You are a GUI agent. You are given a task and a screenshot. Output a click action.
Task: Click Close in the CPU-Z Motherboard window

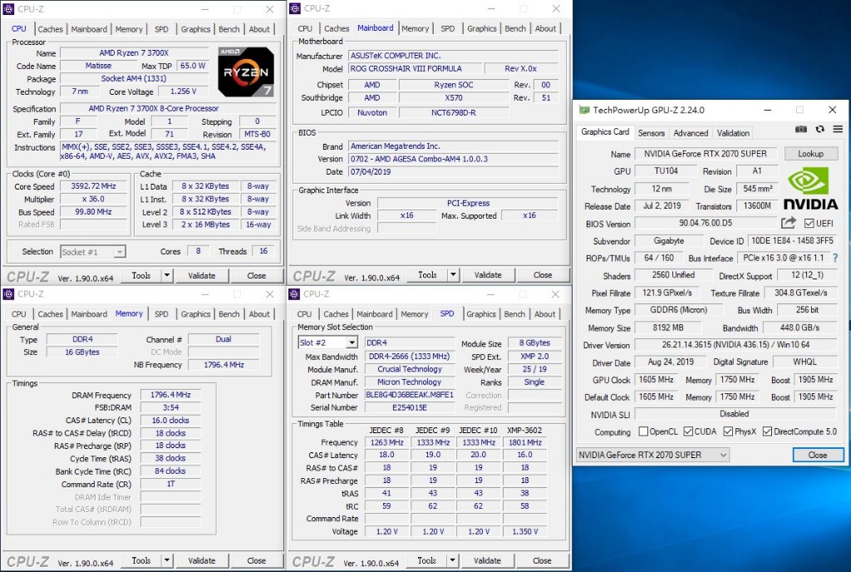[x=543, y=275]
